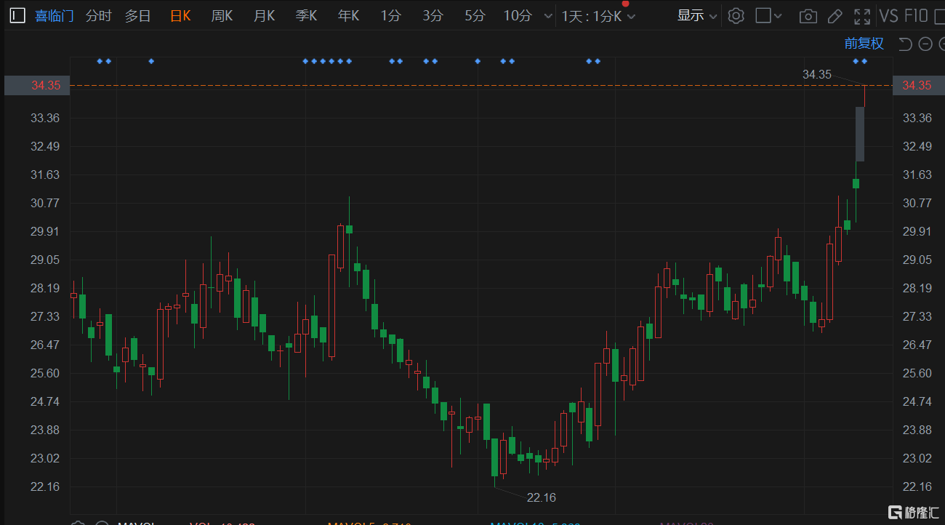Expand chart to fullscreen
Screen dimensions: 945x525
tap(862, 16)
